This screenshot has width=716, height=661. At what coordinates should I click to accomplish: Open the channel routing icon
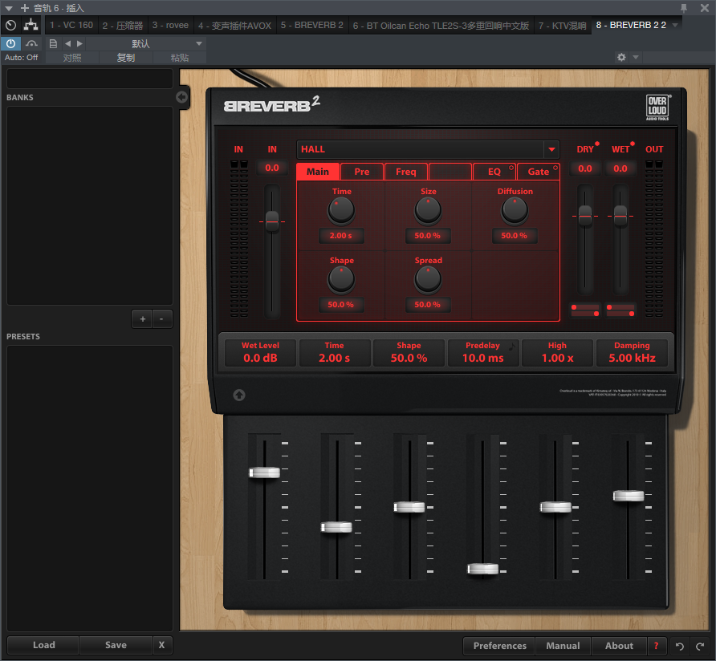31,25
